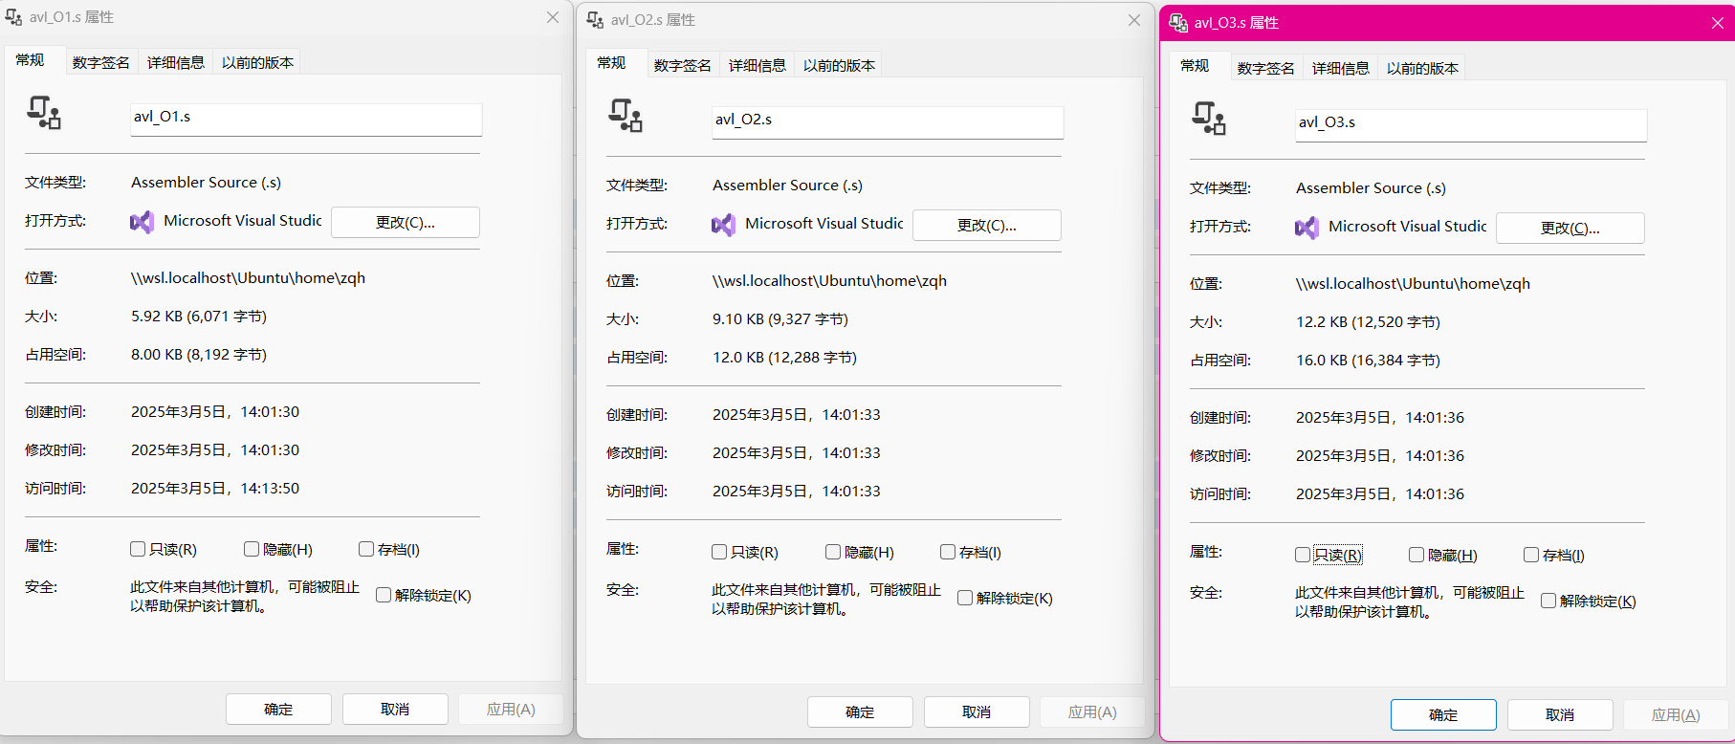Click the file type icon in avl_O2.s properties

[x=626, y=116]
